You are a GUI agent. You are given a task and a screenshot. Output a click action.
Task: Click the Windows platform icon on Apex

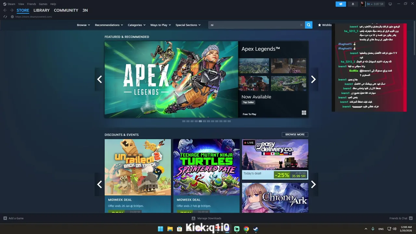pos(304,113)
